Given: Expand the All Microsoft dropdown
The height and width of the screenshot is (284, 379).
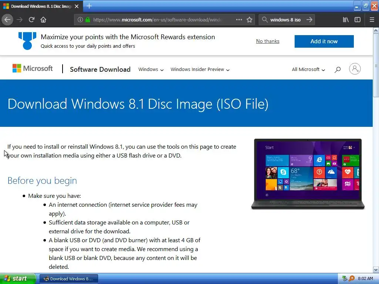Looking at the screenshot, I should [x=308, y=70].
